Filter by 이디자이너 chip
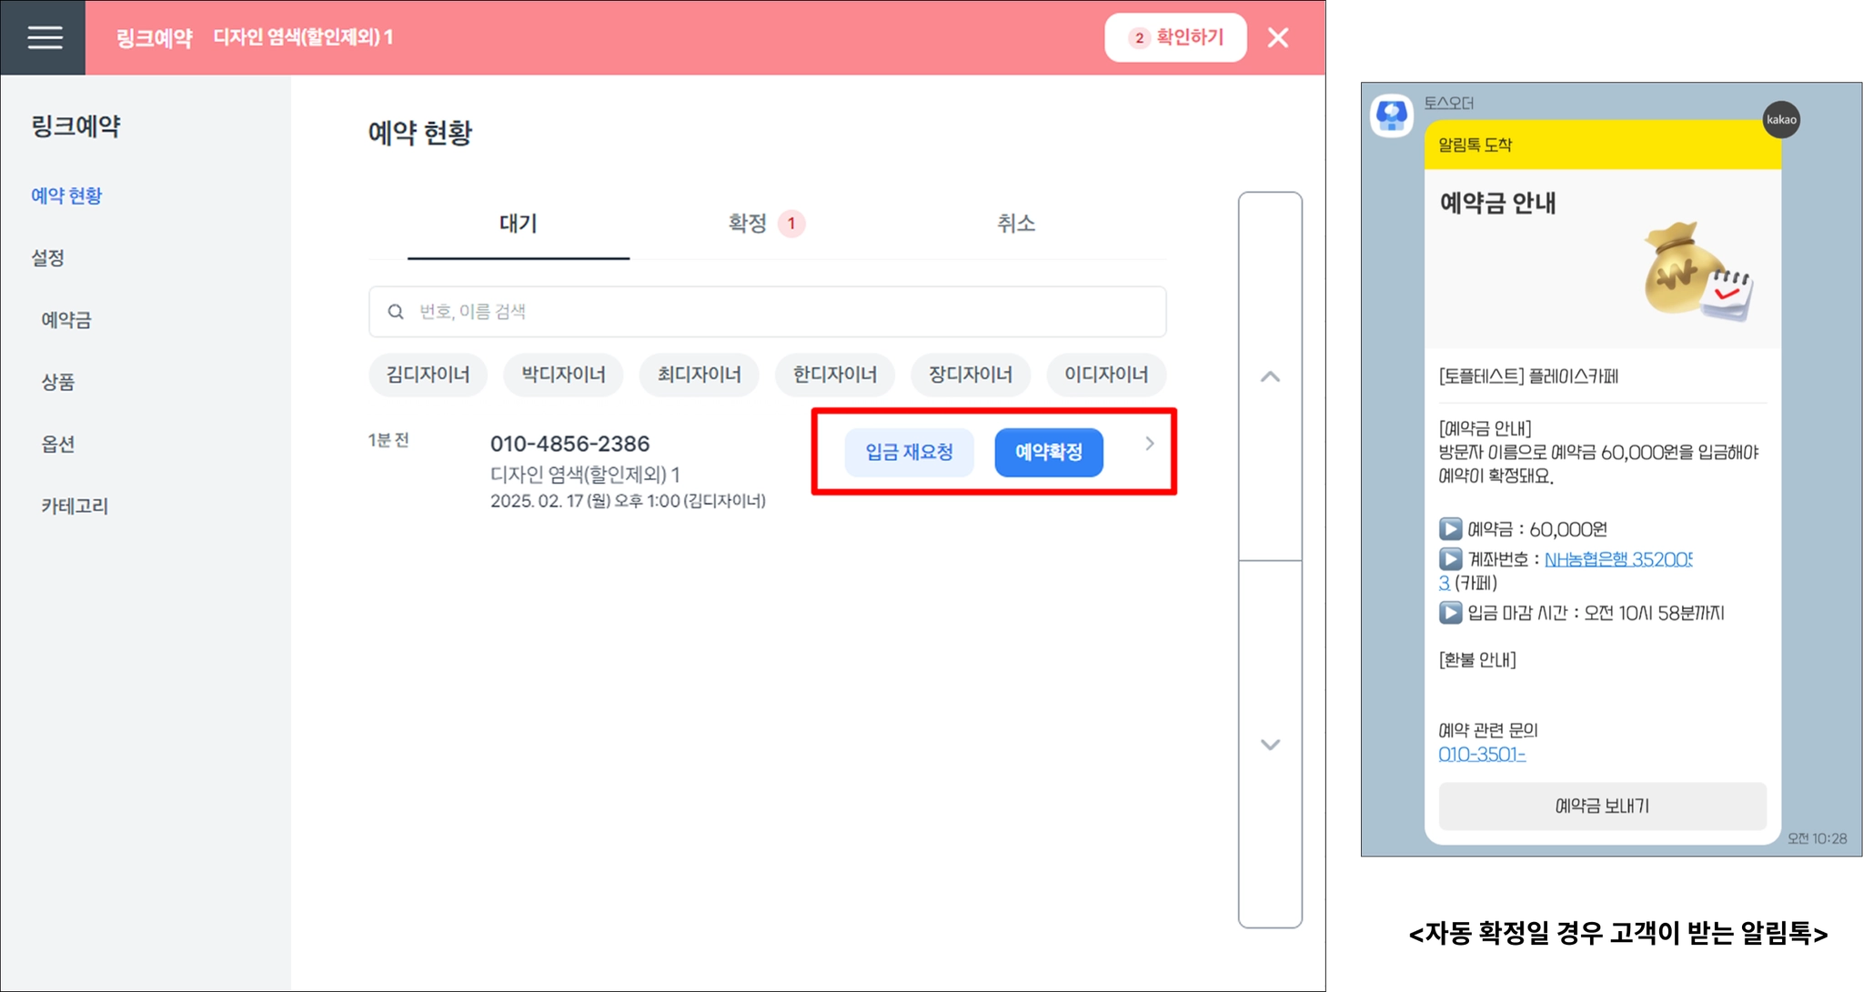Image resolution: width=1863 pixels, height=992 pixels. [x=1105, y=375]
